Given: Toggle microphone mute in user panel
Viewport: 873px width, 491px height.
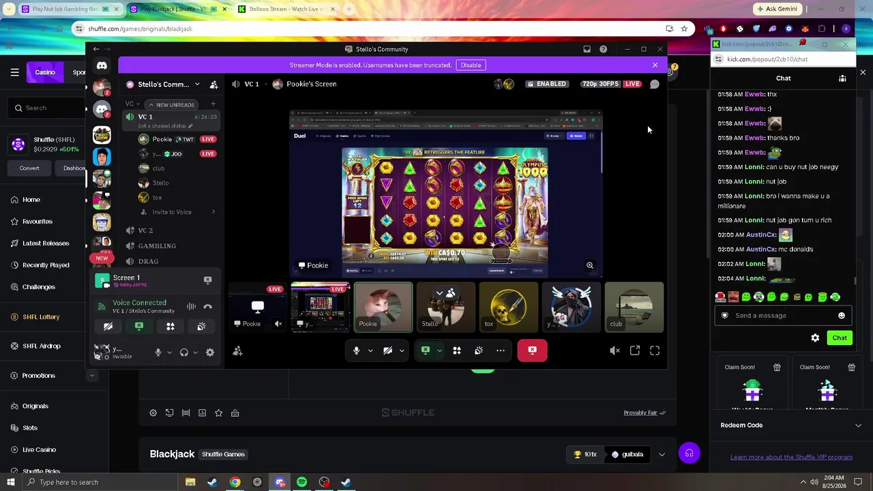Looking at the screenshot, I should 158,353.
